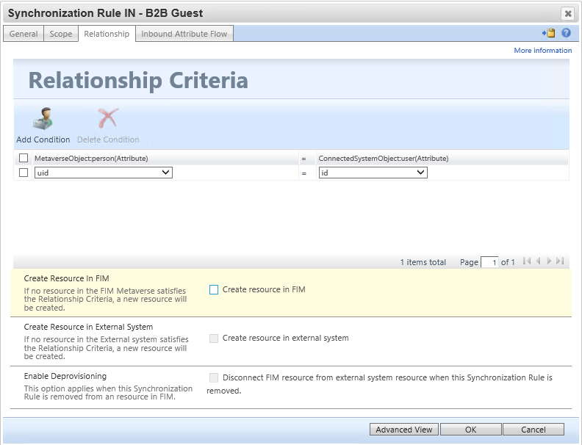This screenshot has width=582, height=445.
Task: Close the Synchronization Rule dialog with X
Action: tap(568, 14)
